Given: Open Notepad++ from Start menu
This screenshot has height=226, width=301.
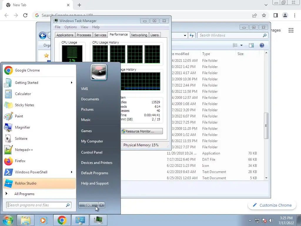Looking at the screenshot, I should tap(39, 150).
